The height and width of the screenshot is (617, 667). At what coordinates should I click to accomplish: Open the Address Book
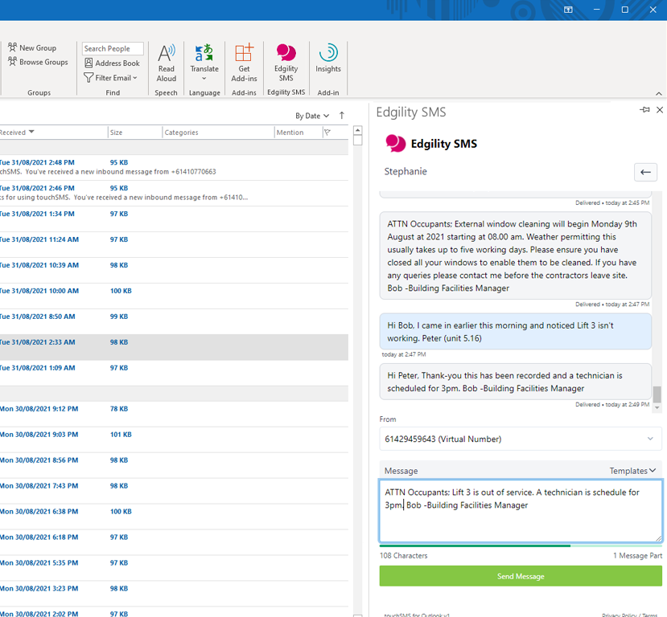(x=113, y=63)
